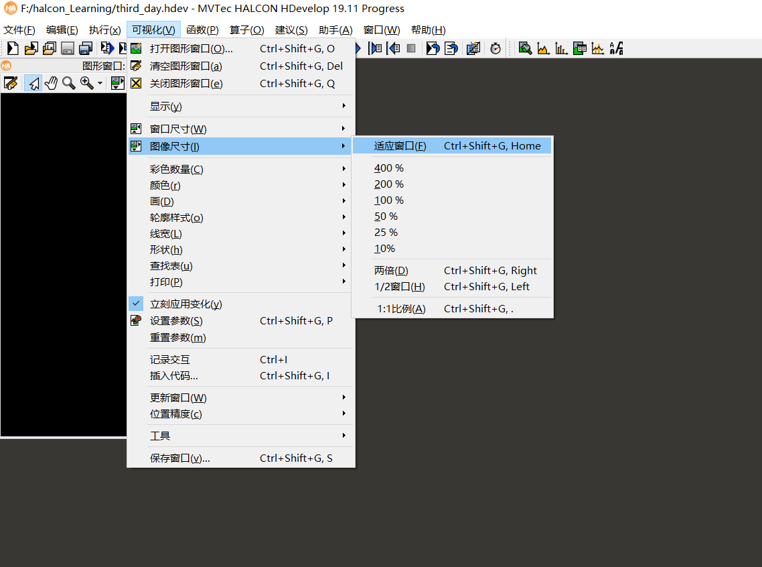Image resolution: width=762 pixels, height=567 pixels.
Task: Open the Feature Histogram bar chart icon
Action: pos(561,48)
